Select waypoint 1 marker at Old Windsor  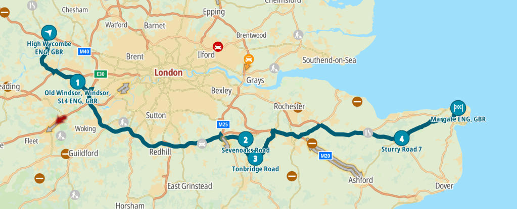pyautogui.click(x=77, y=82)
